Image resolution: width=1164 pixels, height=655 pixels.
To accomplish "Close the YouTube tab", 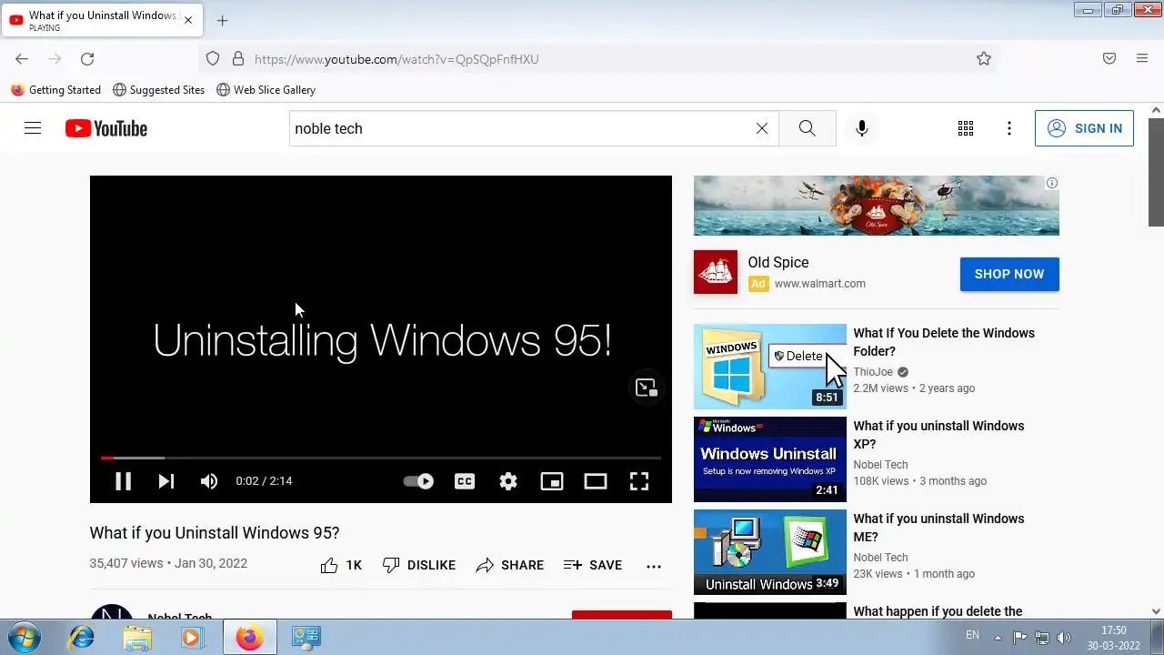I will tap(188, 20).
